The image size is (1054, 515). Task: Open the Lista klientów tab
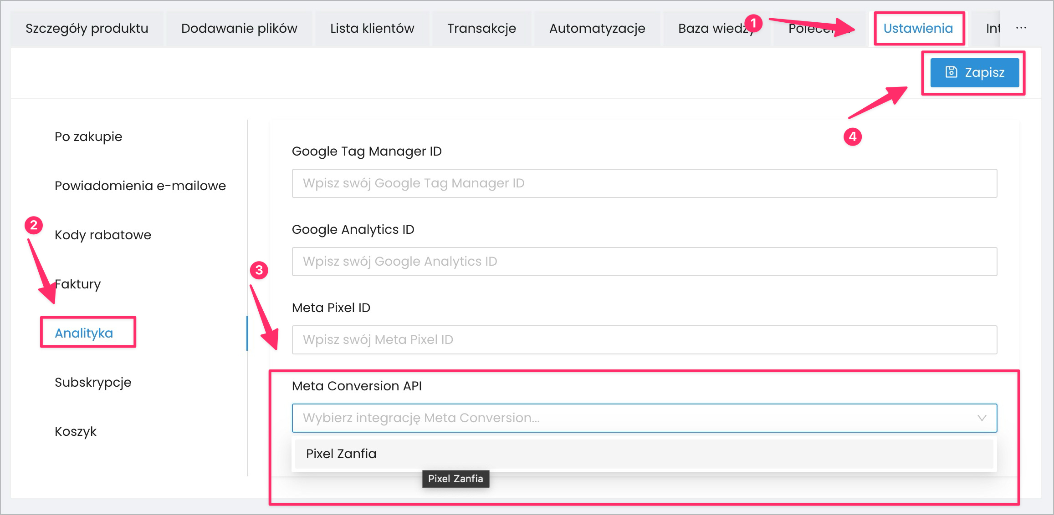coord(372,28)
